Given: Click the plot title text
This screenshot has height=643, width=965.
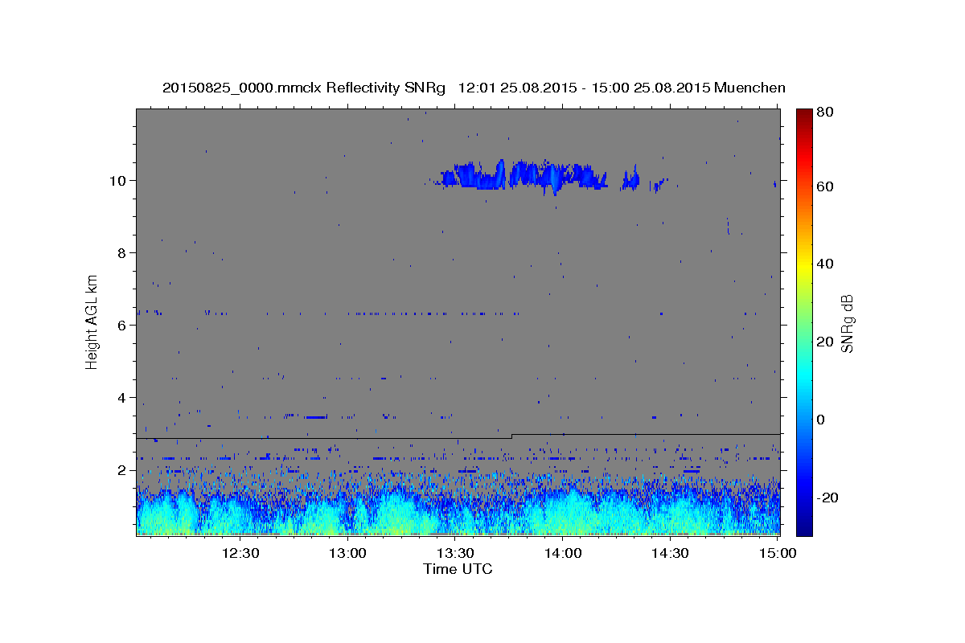Looking at the screenshot, I should coord(474,88).
